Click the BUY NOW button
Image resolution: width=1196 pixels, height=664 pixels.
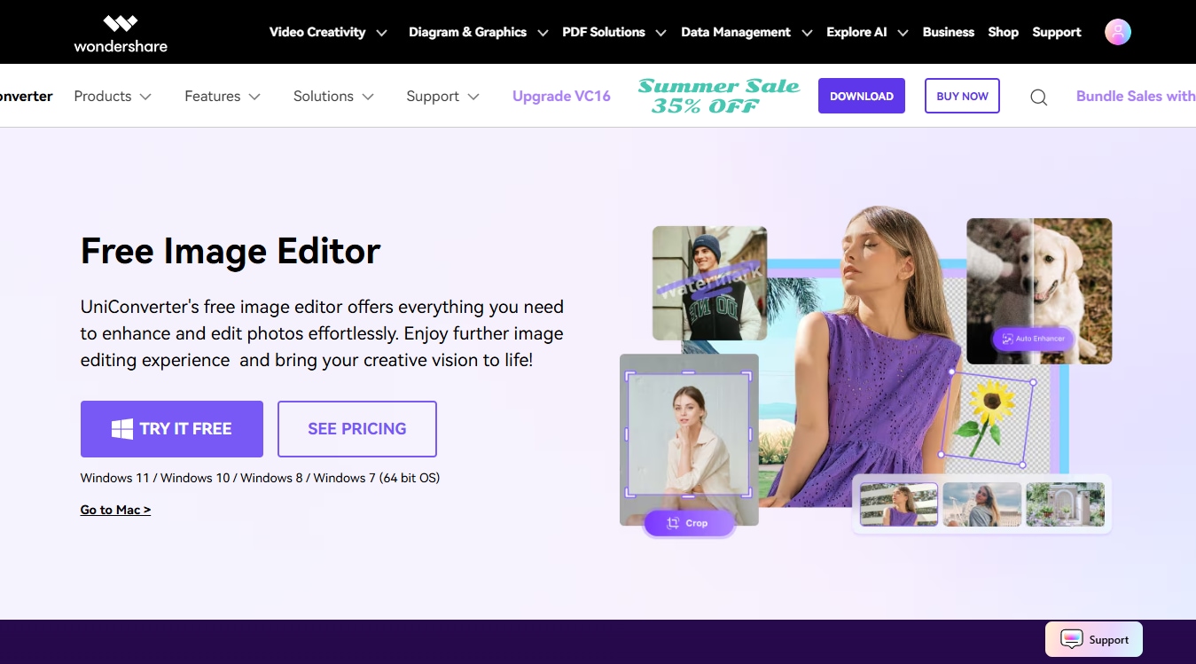coord(962,96)
